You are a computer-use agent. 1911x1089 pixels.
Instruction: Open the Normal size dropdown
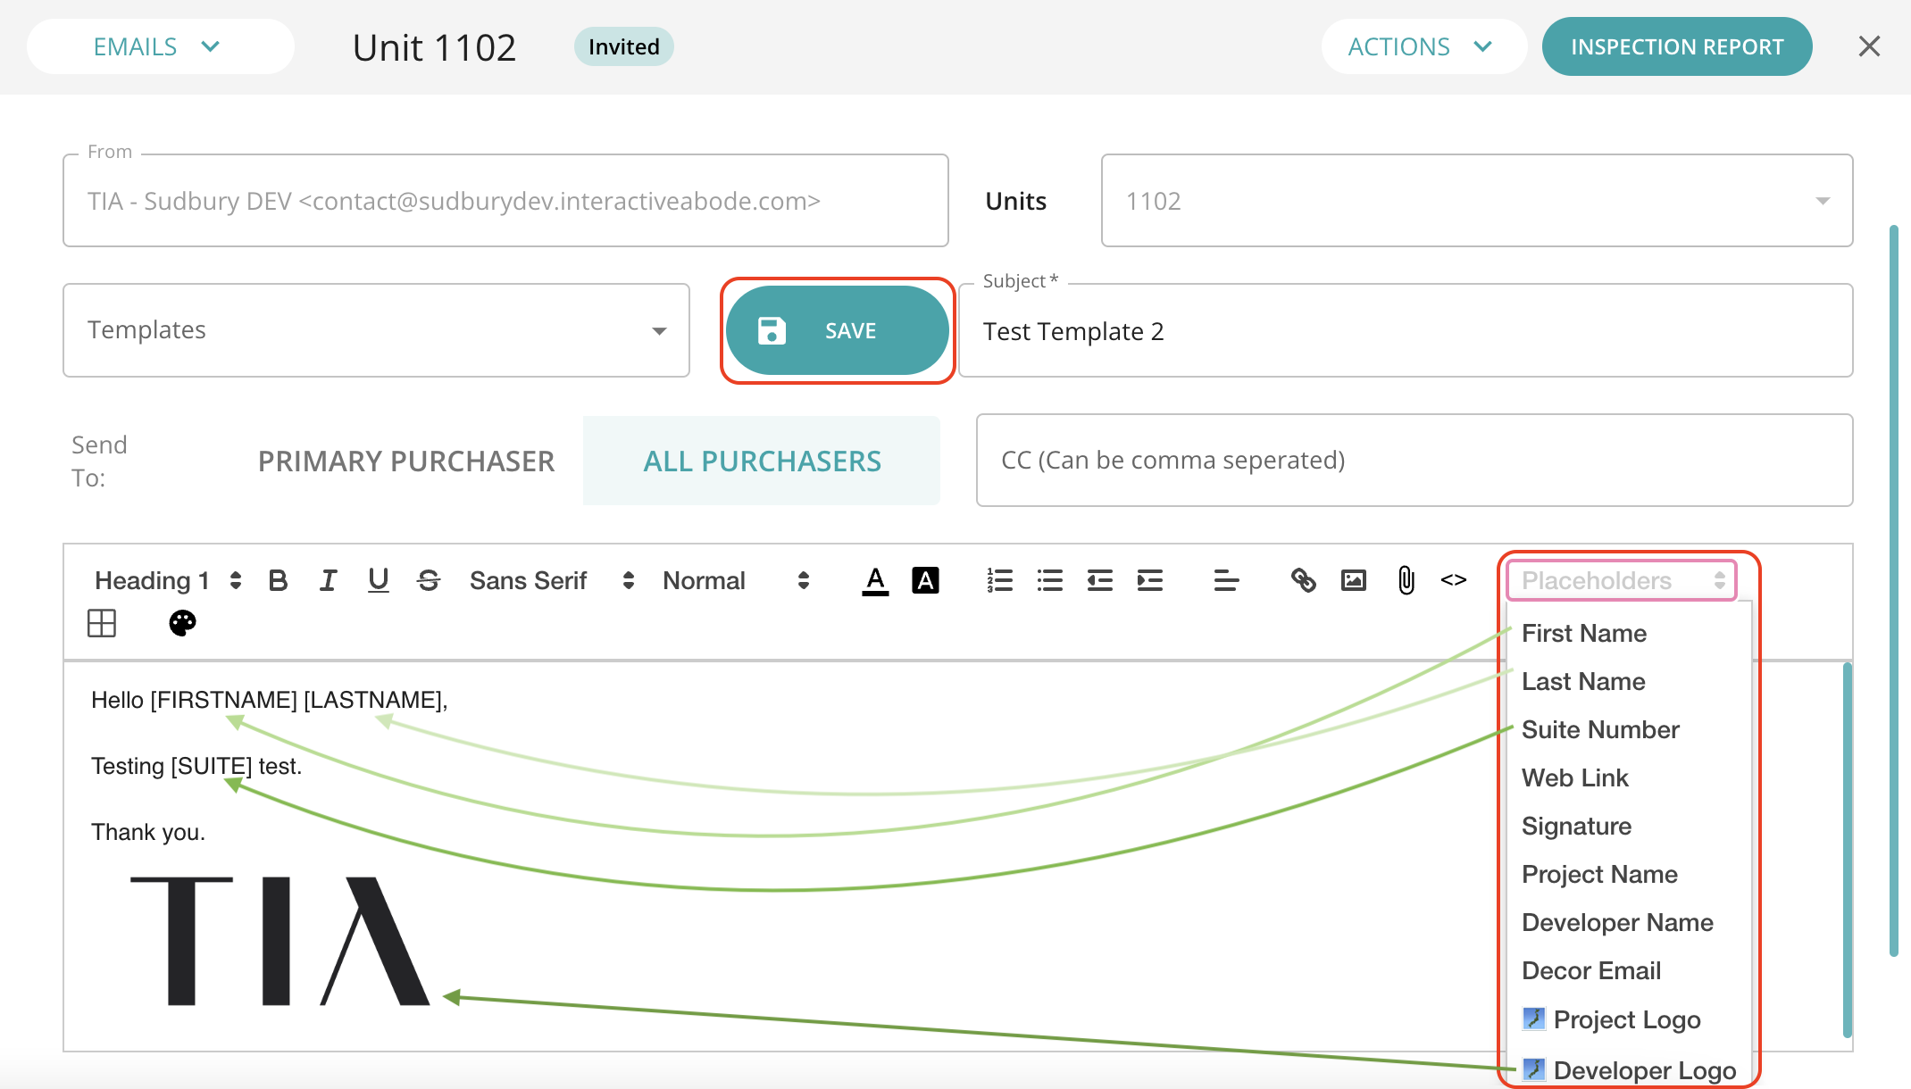pos(736,581)
